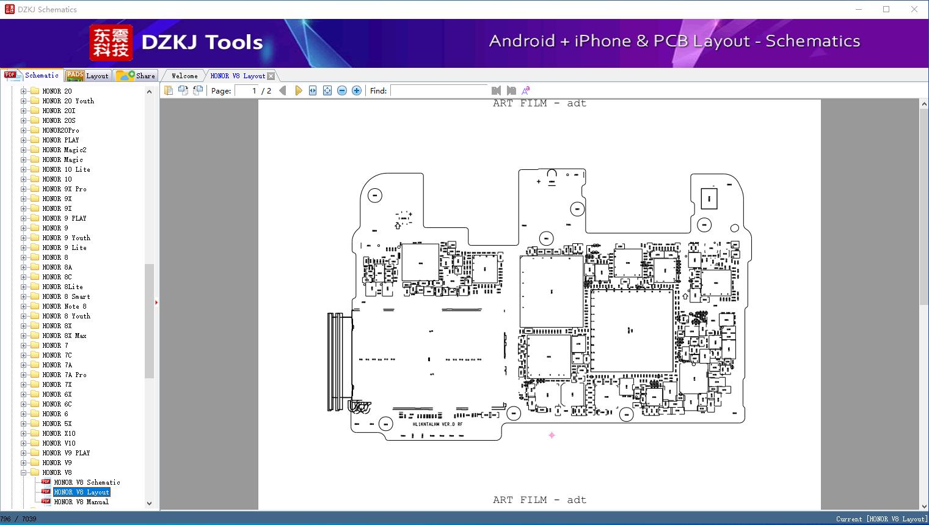Viewport: 929px width, 525px height.
Task: Click the PDF icon beside HONOR V8 Schematic
Action: click(x=46, y=482)
